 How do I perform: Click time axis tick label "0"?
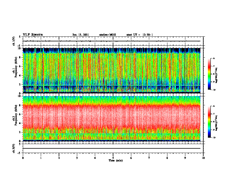pos(23,158)
